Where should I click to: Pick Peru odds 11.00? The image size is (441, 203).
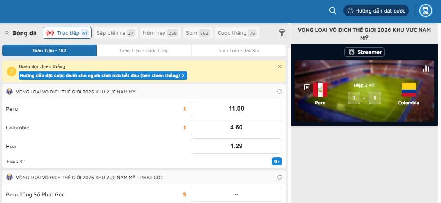point(236,109)
